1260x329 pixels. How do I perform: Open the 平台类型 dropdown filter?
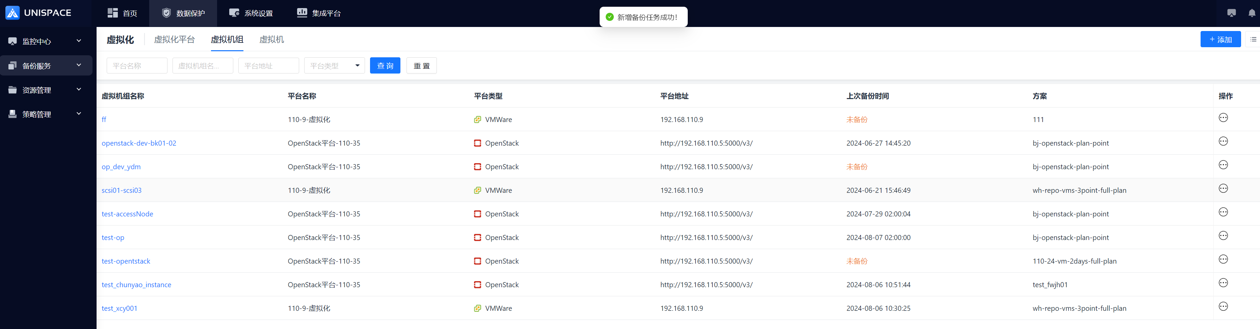click(334, 66)
